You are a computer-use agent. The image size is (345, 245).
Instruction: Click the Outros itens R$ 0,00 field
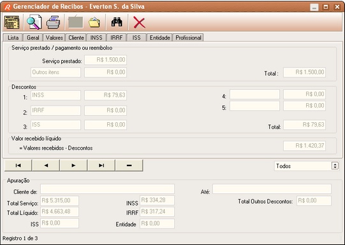[106, 72]
